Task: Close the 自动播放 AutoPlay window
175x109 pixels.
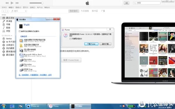Action: (57, 19)
